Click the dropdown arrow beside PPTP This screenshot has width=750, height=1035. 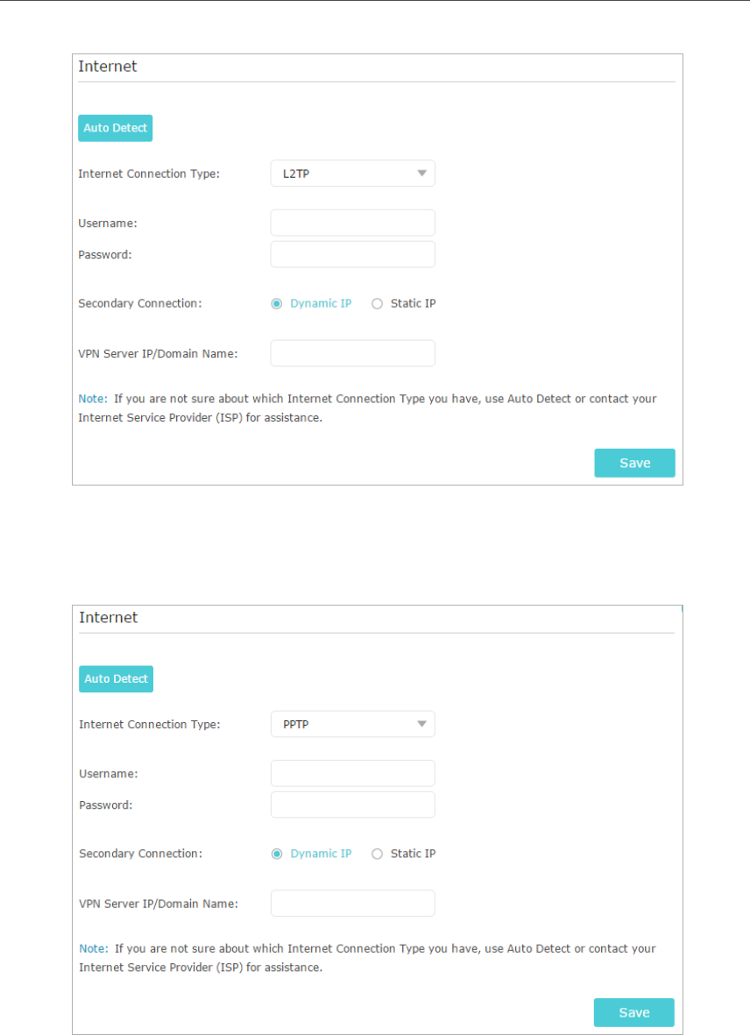[422, 725]
